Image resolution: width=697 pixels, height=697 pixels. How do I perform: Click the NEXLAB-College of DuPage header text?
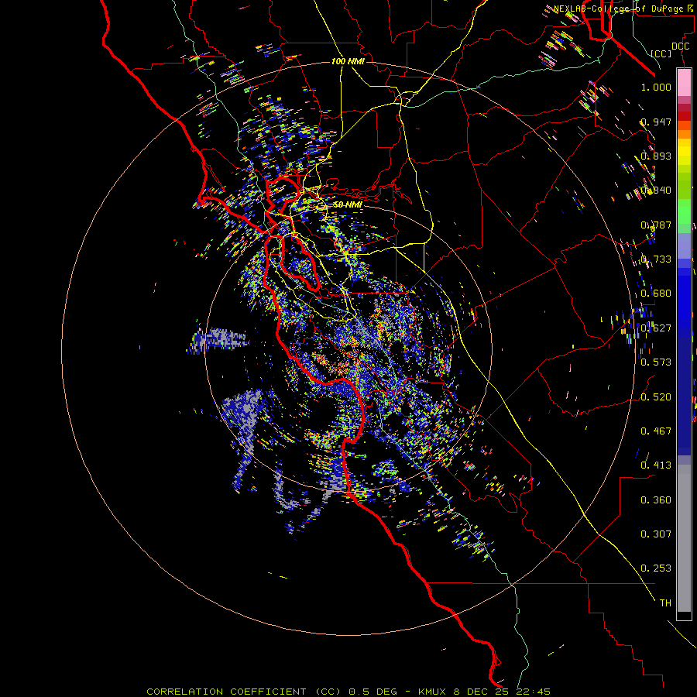(624, 9)
